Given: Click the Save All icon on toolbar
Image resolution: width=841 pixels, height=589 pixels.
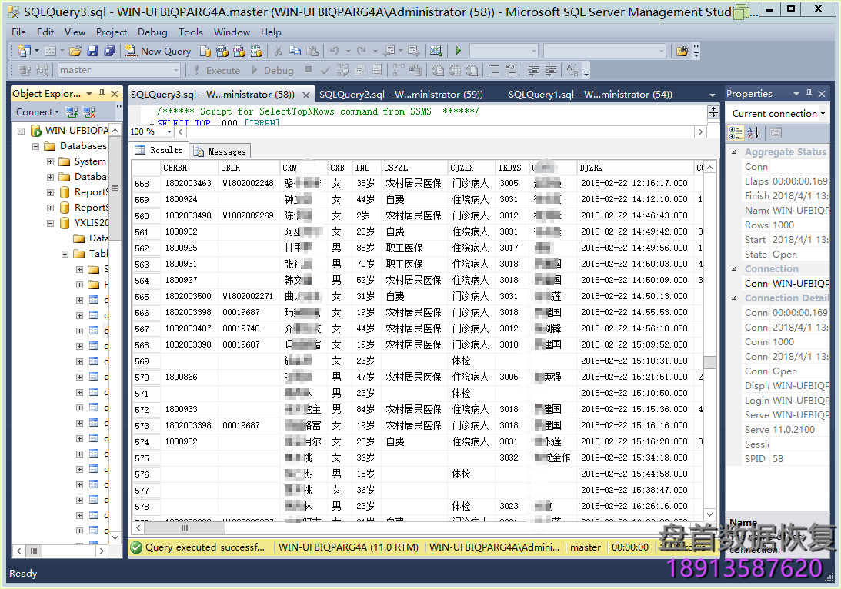Looking at the screenshot, I should [x=111, y=51].
